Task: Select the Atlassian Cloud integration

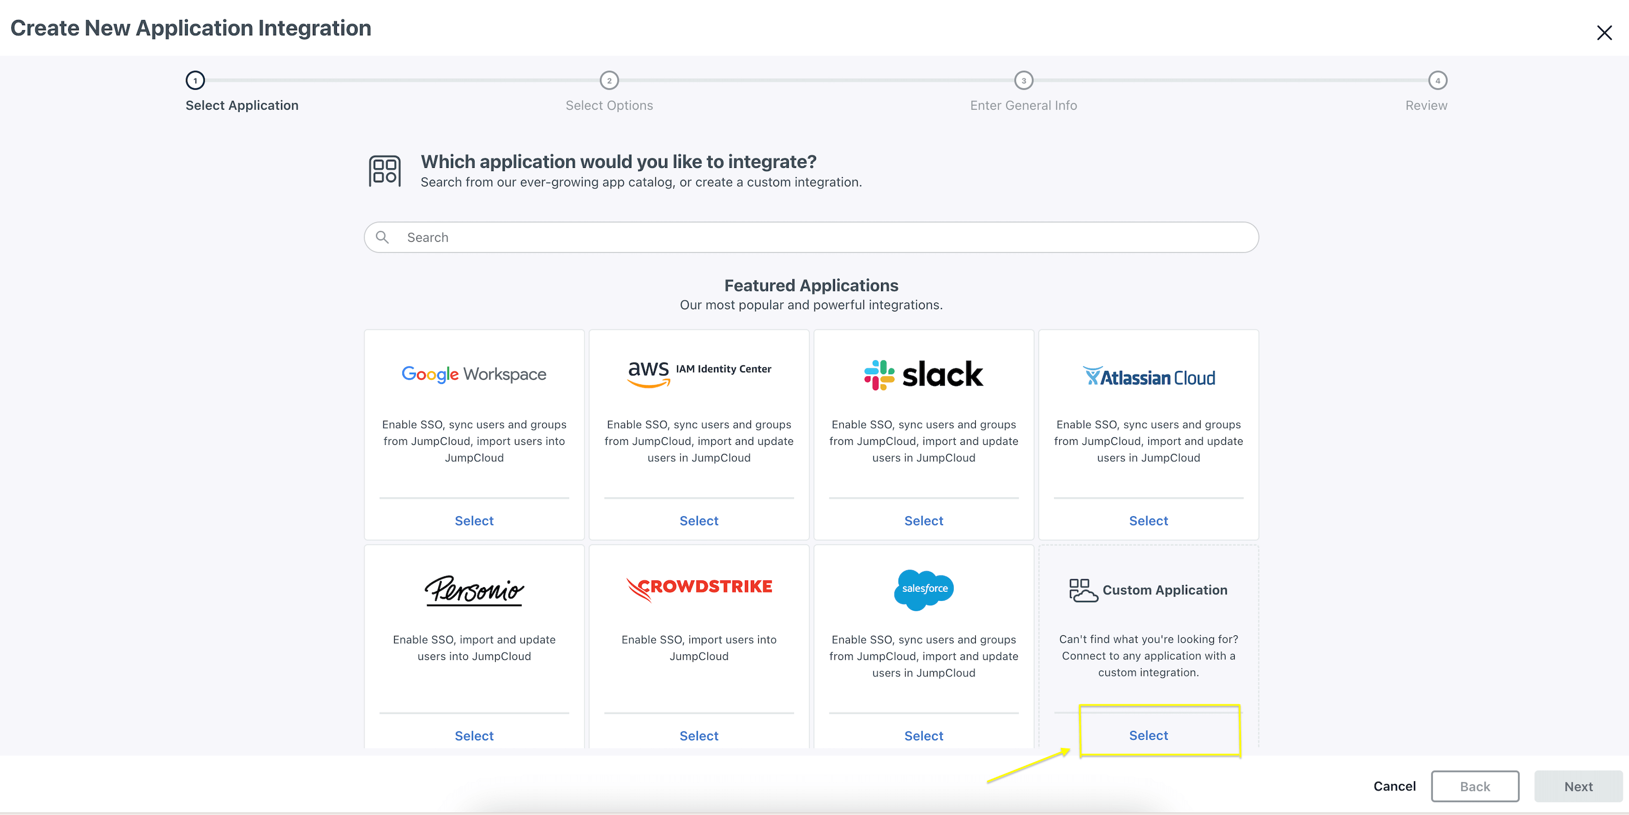Action: point(1148,520)
